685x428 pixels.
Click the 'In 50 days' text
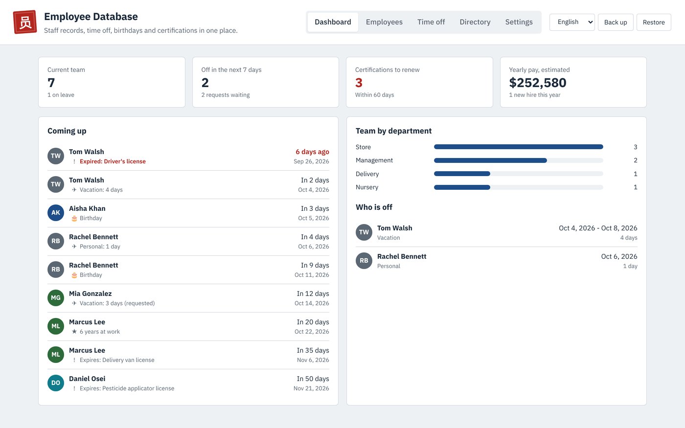(x=313, y=379)
